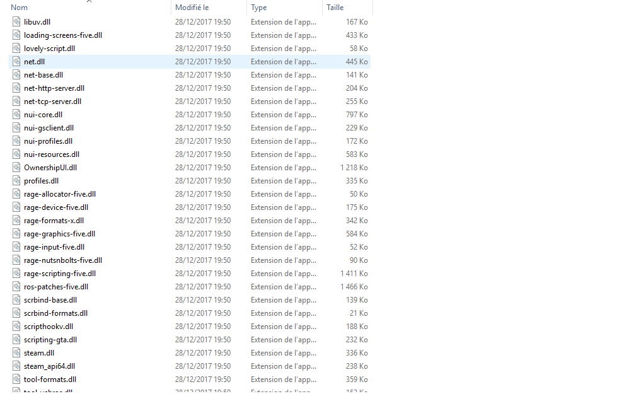The image size is (639, 394).
Task: Click the nui-resources.dll file icon
Action: [x=16, y=154]
